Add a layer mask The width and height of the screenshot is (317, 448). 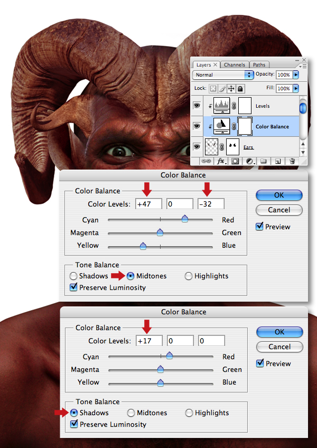click(235, 161)
